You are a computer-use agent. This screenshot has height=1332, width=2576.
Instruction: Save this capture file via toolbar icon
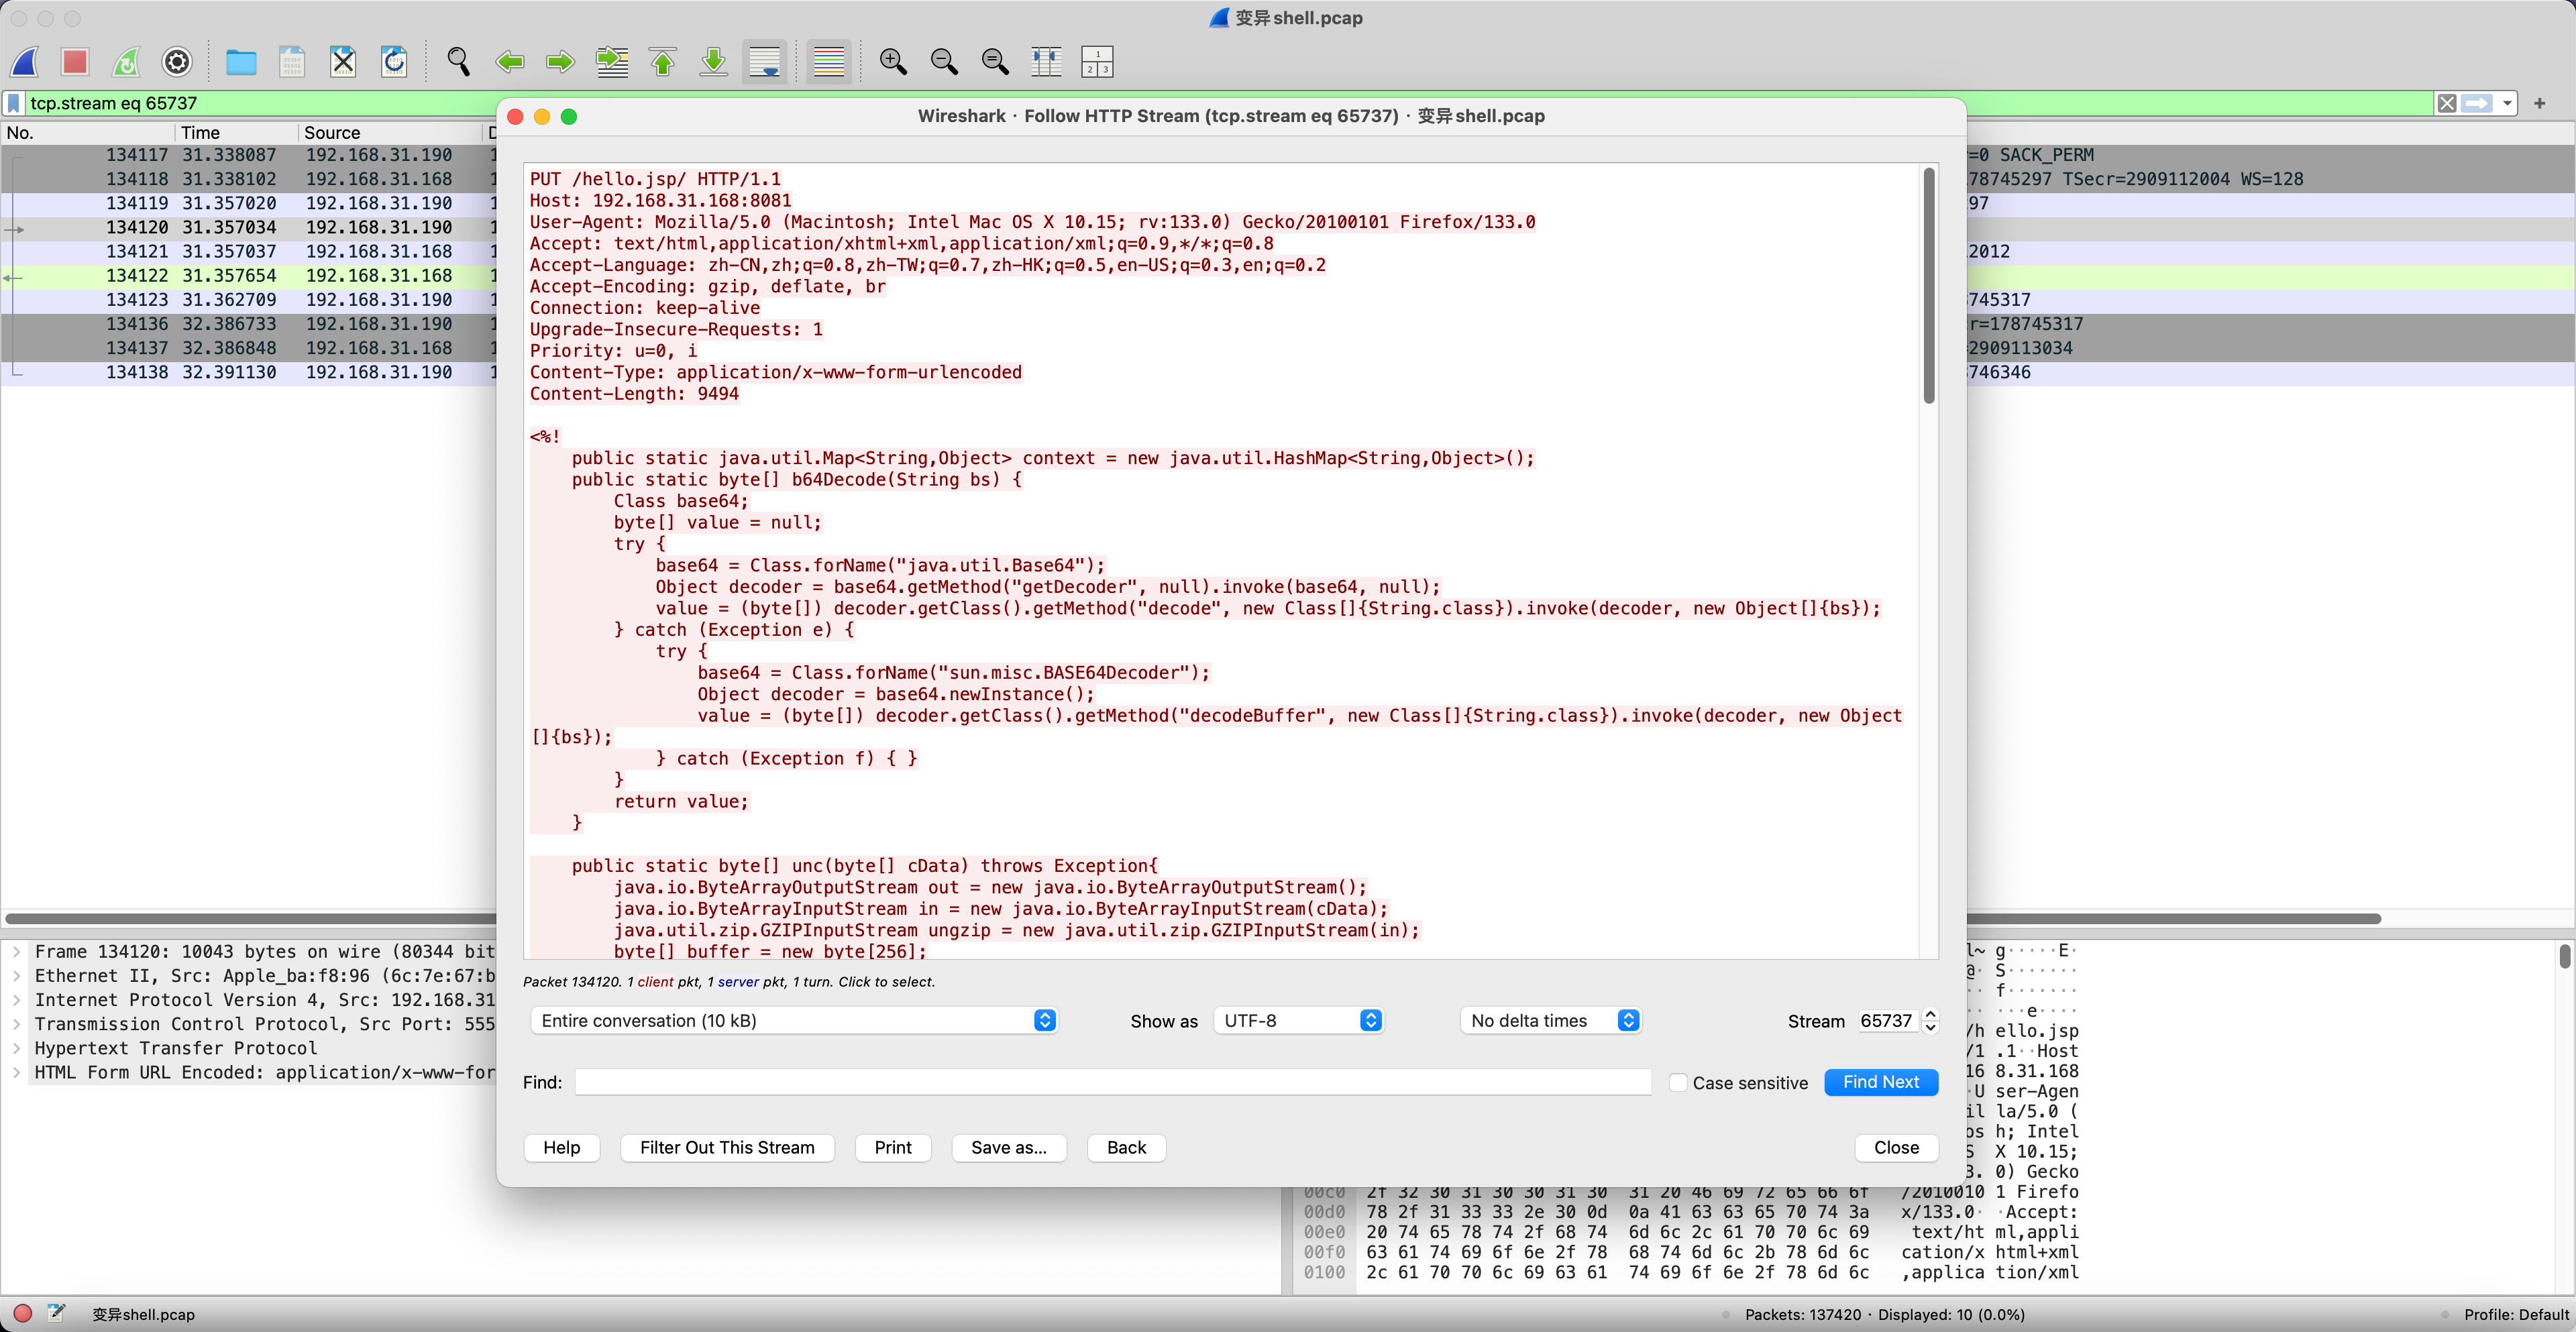tap(292, 62)
